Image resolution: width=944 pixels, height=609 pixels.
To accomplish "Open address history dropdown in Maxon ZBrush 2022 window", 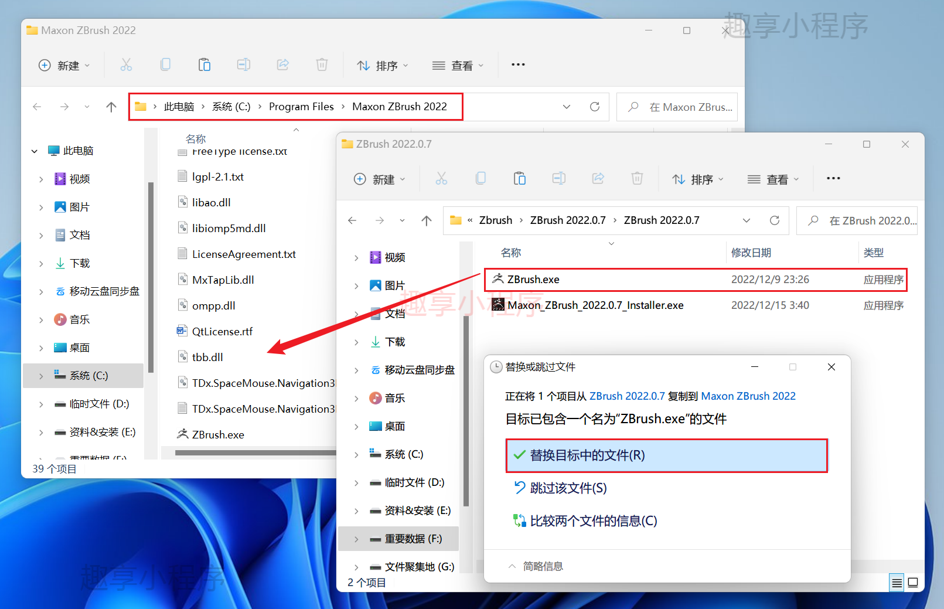I will (567, 107).
